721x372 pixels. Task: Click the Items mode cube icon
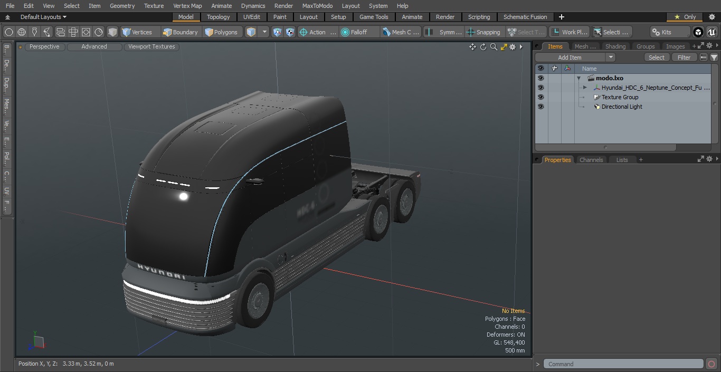tap(251, 32)
